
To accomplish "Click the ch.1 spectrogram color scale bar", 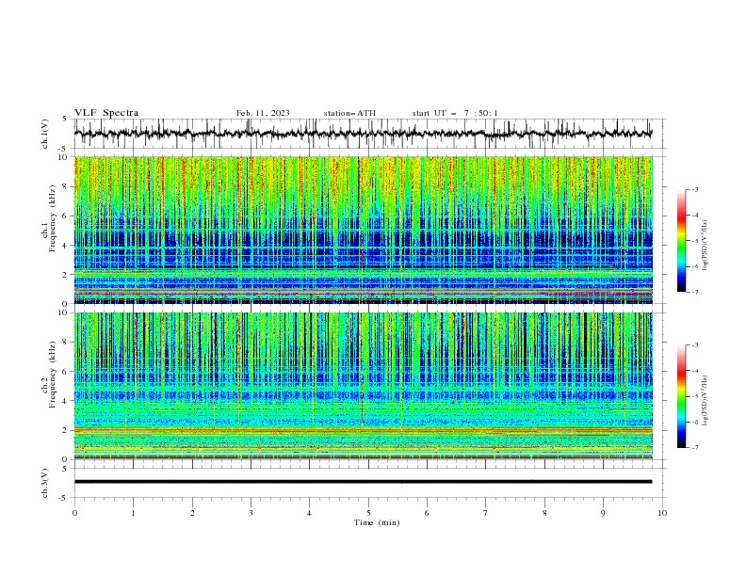I will click(681, 241).
